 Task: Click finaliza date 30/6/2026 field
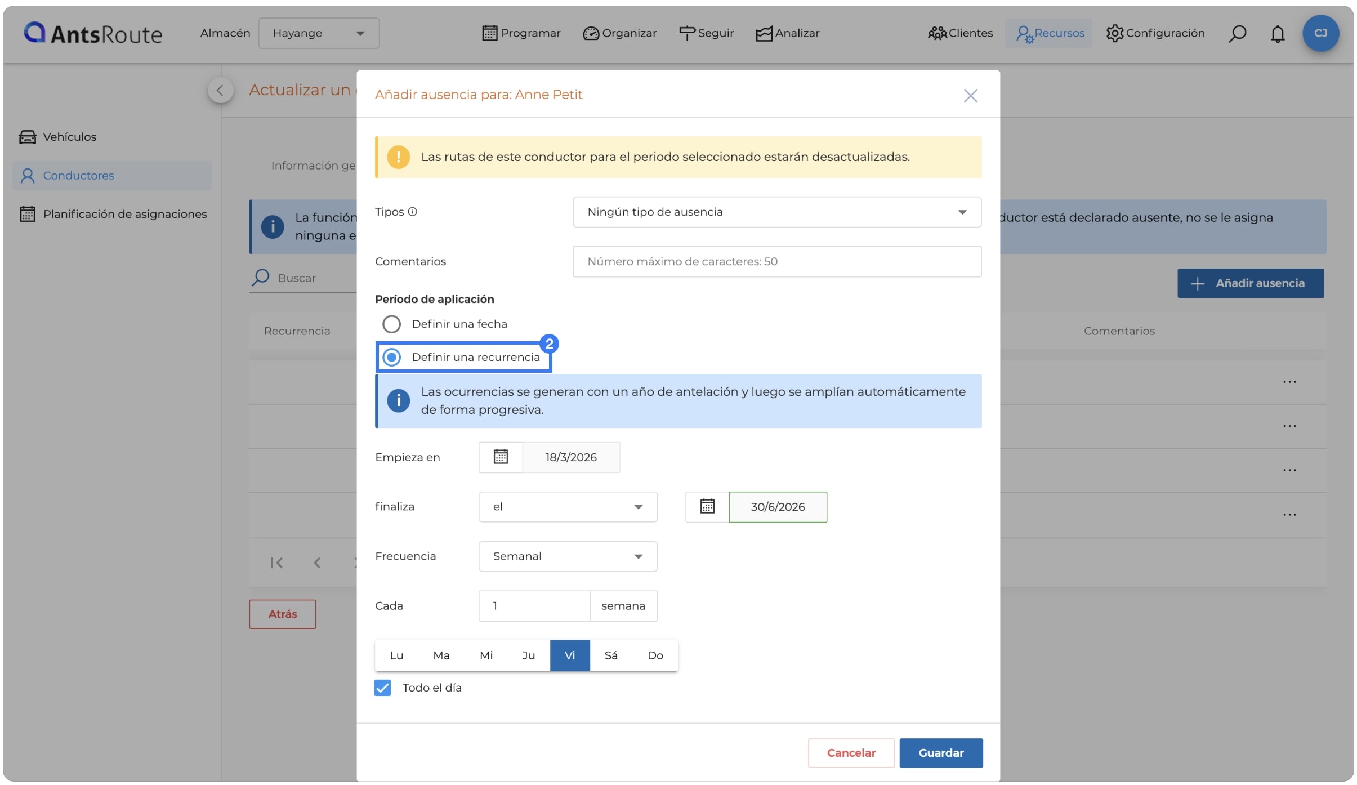coord(778,506)
